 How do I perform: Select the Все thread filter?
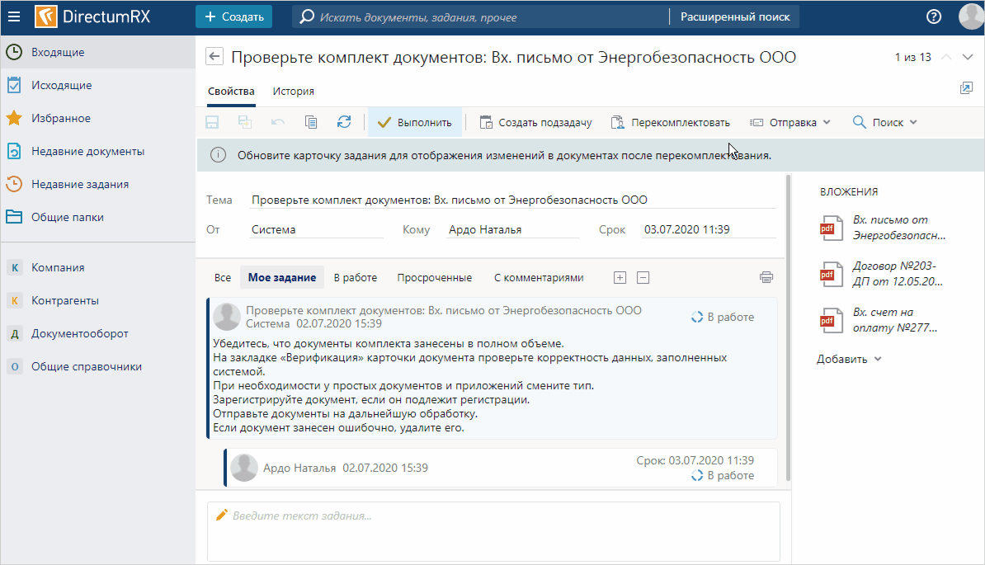tap(223, 277)
